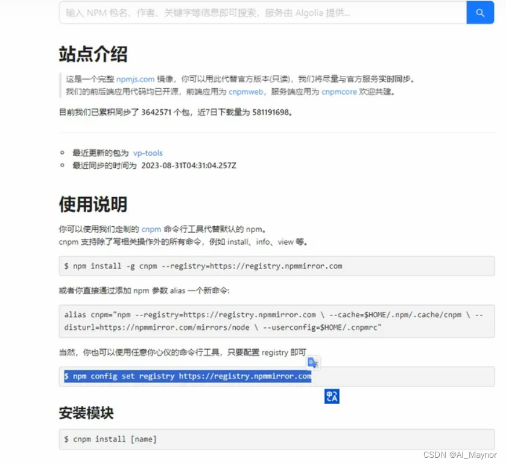
Task: Open the vp-tools package link
Action: 148,153
